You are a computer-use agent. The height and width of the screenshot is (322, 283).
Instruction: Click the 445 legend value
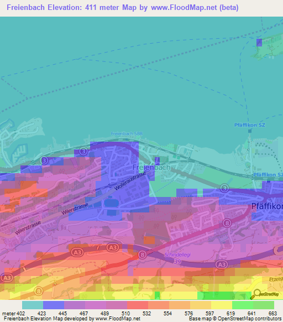(x=62, y=314)
